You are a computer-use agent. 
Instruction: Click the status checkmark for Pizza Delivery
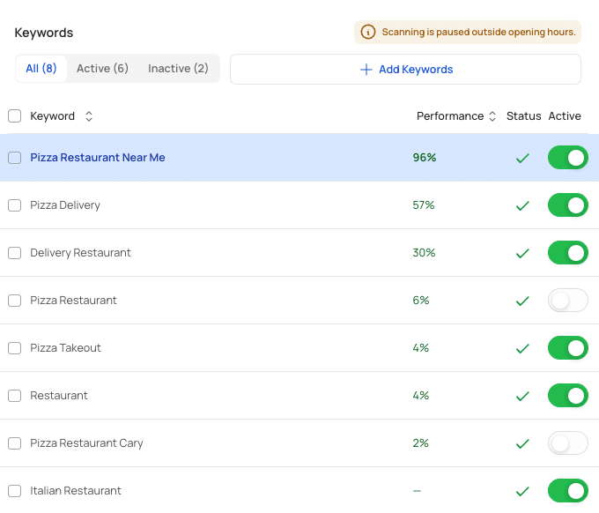[x=522, y=205]
